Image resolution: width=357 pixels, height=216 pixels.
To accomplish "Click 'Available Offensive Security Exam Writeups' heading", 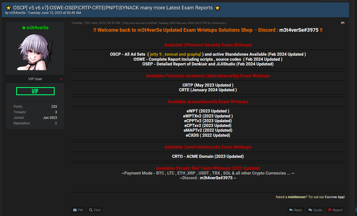I will coord(208,45).
